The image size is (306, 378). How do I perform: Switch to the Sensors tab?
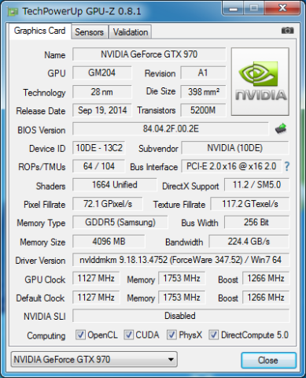(x=90, y=32)
